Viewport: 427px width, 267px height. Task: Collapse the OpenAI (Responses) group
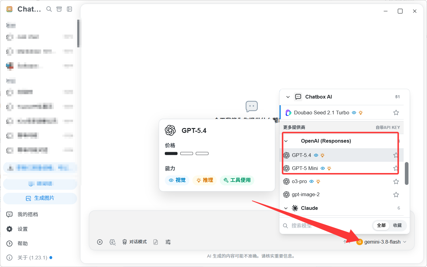(x=286, y=141)
